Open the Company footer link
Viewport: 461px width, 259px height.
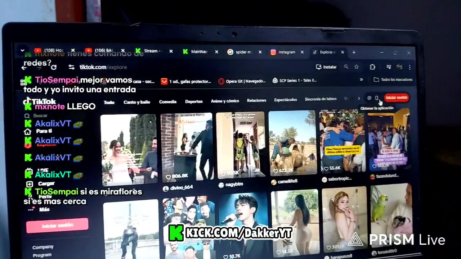[x=43, y=247]
